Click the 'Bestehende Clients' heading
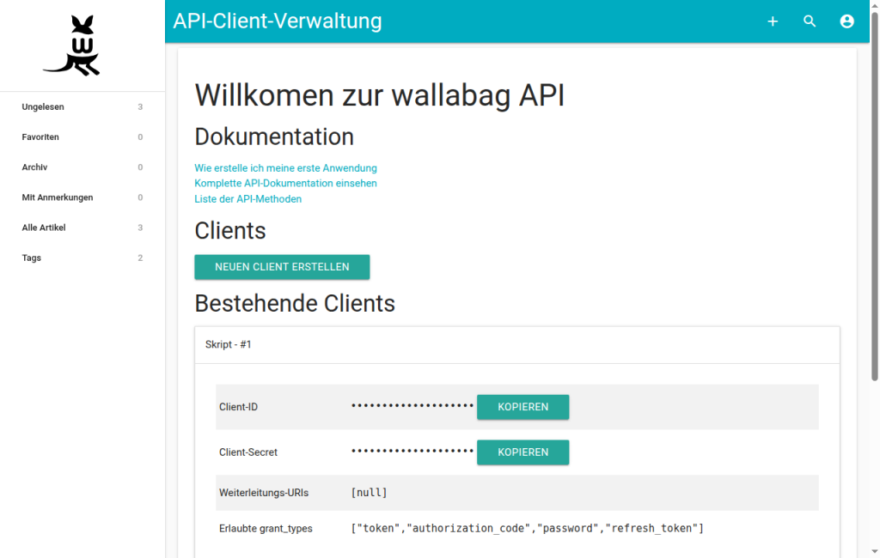Screen dimensions: 880x558 click(295, 303)
